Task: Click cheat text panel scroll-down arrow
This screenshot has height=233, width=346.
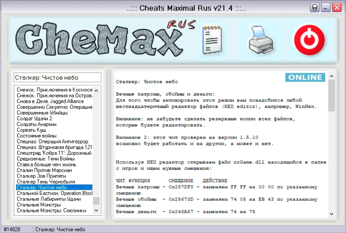Action: [x=331, y=214]
